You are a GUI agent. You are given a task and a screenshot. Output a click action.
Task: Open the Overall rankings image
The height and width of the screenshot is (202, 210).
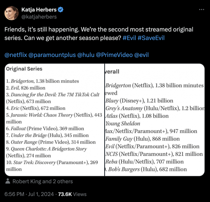tap(154, 120)
